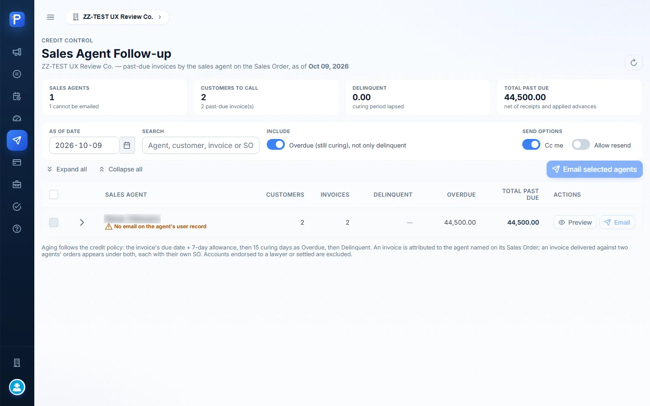Select the credit card sidebar icon
Image resolution: width=650 pixels, height=406 pixels.
point(17,162)
